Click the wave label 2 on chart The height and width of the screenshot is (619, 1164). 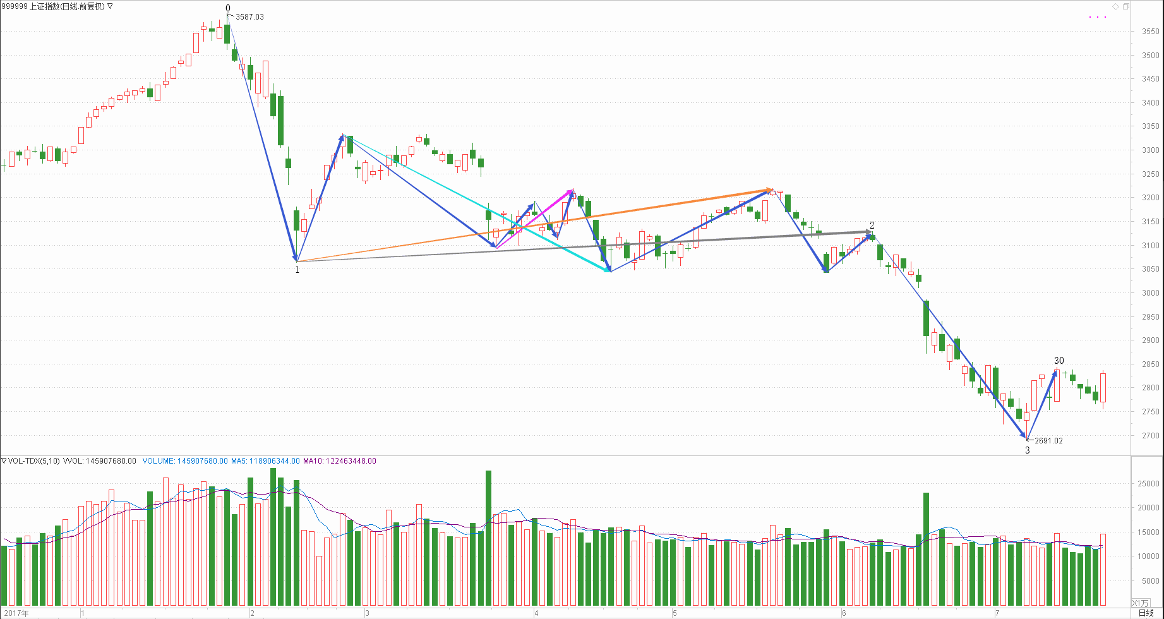pos(872,225)
